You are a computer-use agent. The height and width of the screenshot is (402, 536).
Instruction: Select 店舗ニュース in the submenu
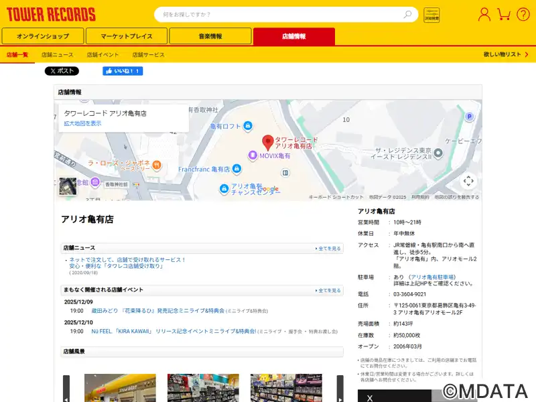click(x=57, y=55)
